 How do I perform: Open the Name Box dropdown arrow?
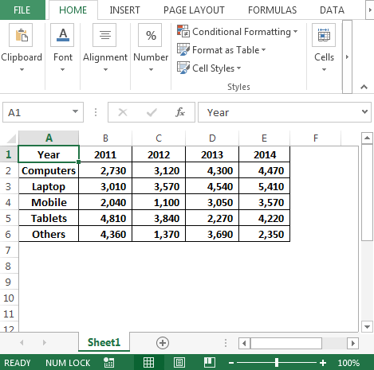tap(76, 112)
